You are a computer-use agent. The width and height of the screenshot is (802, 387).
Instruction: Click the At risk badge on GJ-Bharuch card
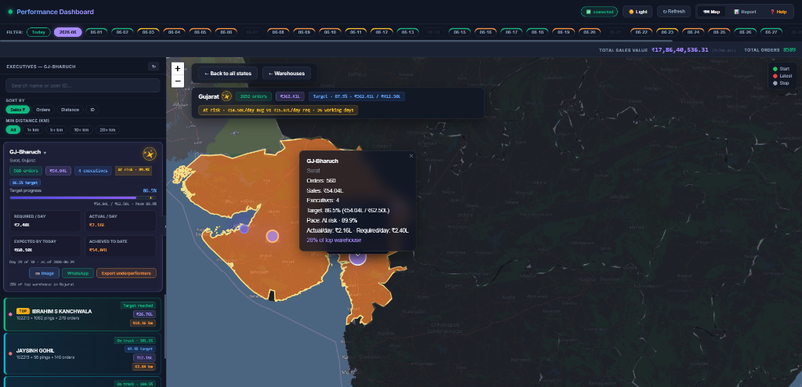(x=133, y=171)
